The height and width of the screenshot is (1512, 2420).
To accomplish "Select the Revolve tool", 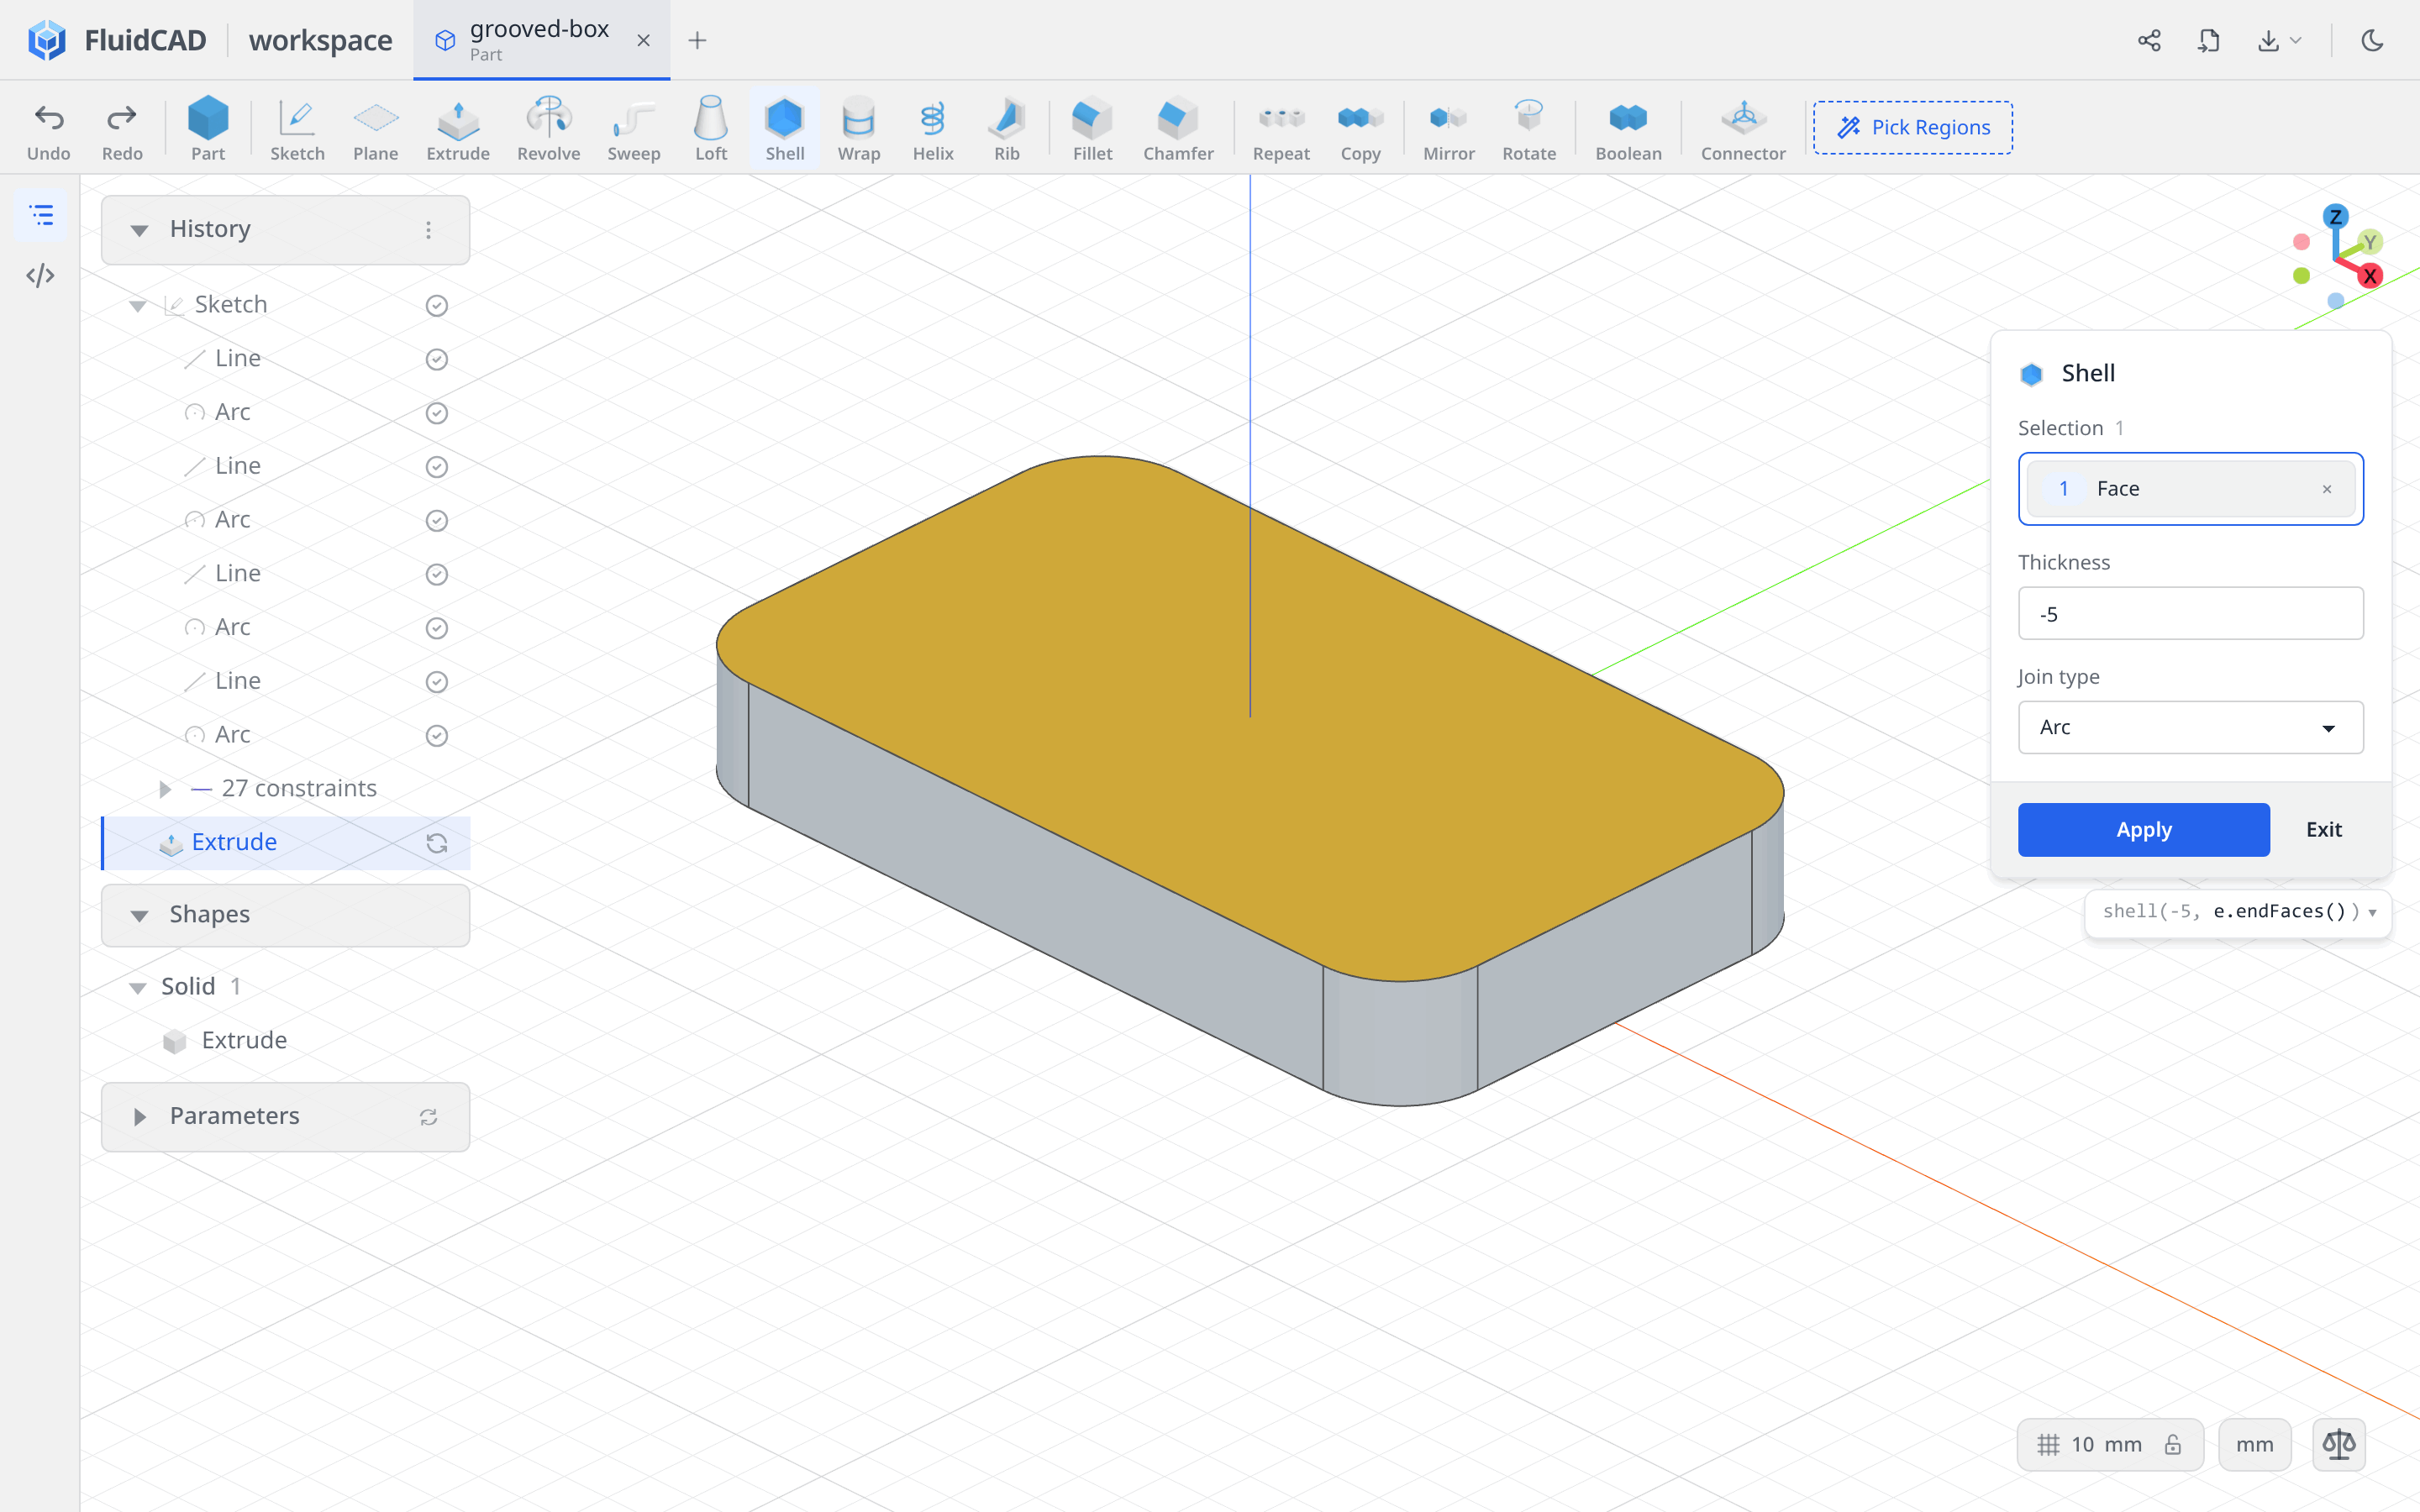I will tap(548, 129).
